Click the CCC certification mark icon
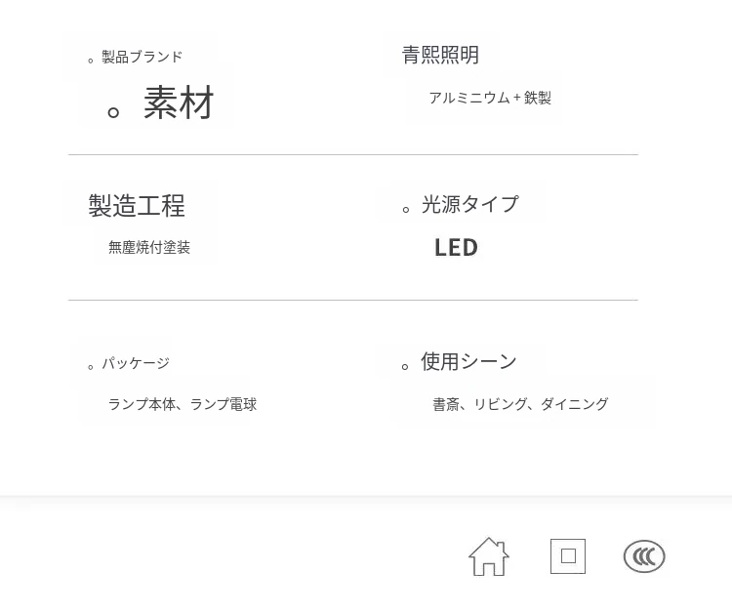This screenshot has width=732, height=613. (x=644, y=556)
